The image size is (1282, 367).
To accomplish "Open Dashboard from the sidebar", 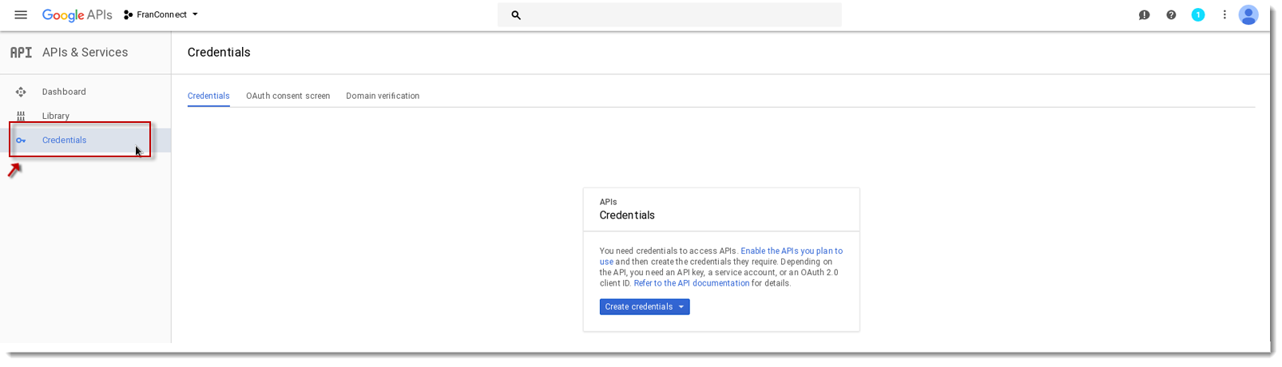I will 64,92.
